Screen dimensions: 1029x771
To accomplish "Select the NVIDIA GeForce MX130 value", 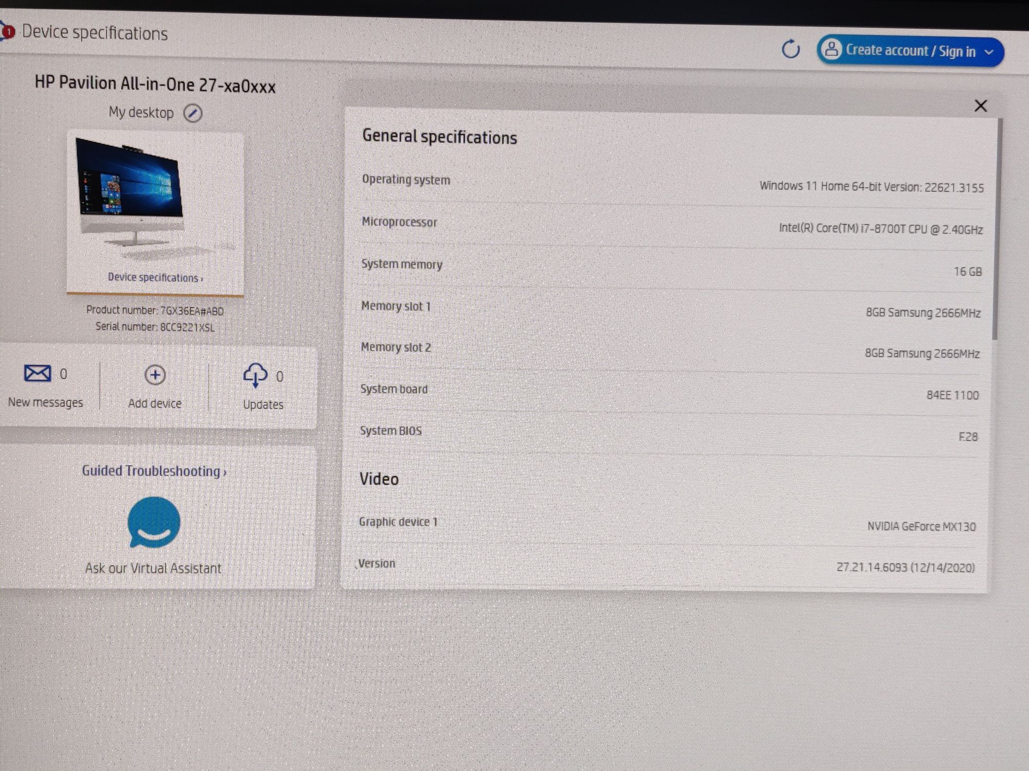I will pyautogui.click(x=921, y=526).
